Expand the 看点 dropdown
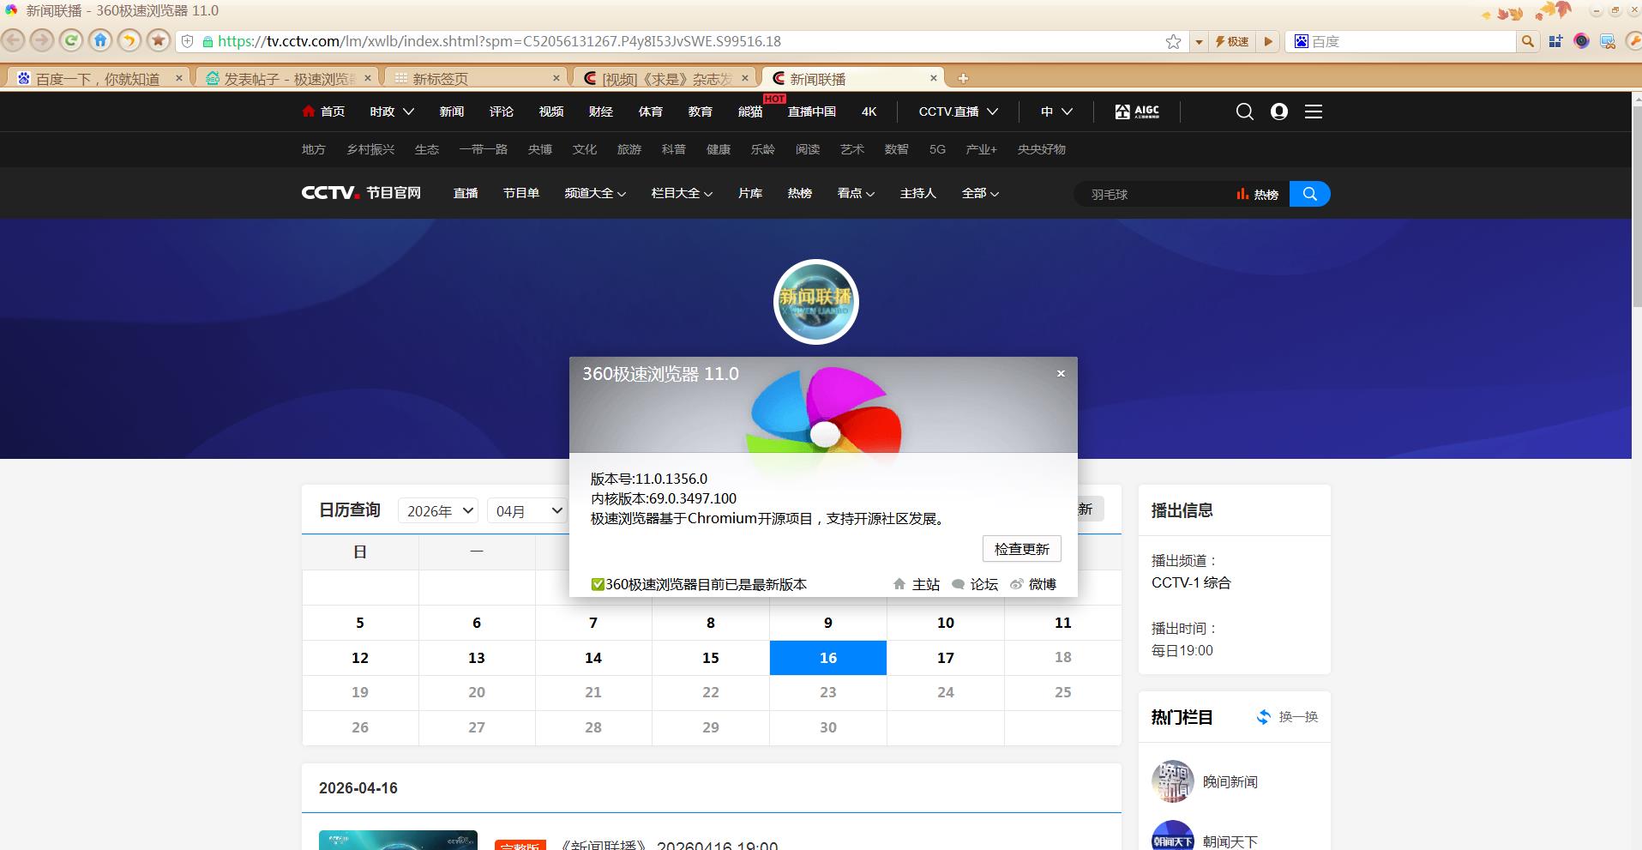Screen dimensions: 1642x850 pos(856,194)
